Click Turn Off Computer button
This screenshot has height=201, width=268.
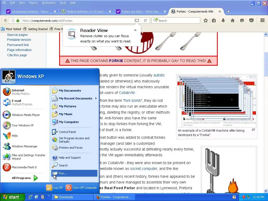pyautogui.click(x=81, y=187)
